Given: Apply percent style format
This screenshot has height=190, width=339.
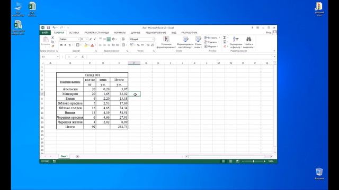Looking at the screenshot, I should point(138,45).
